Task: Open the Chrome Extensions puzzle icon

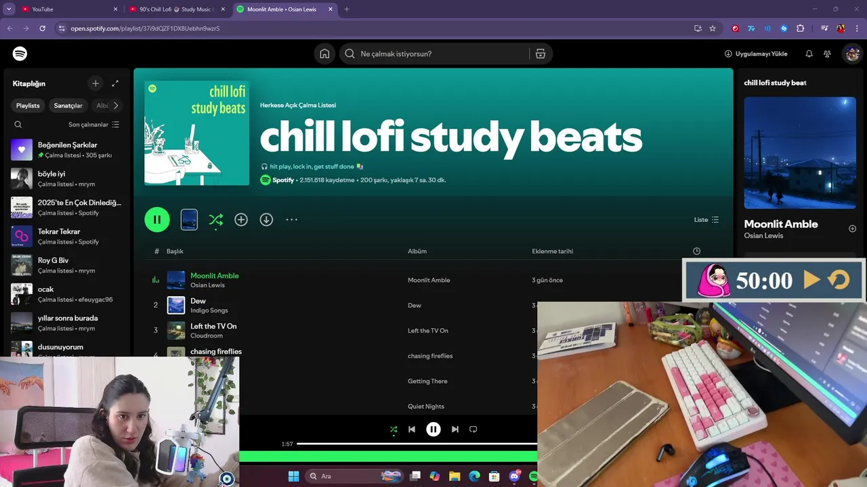Action: tap(800, 28)
